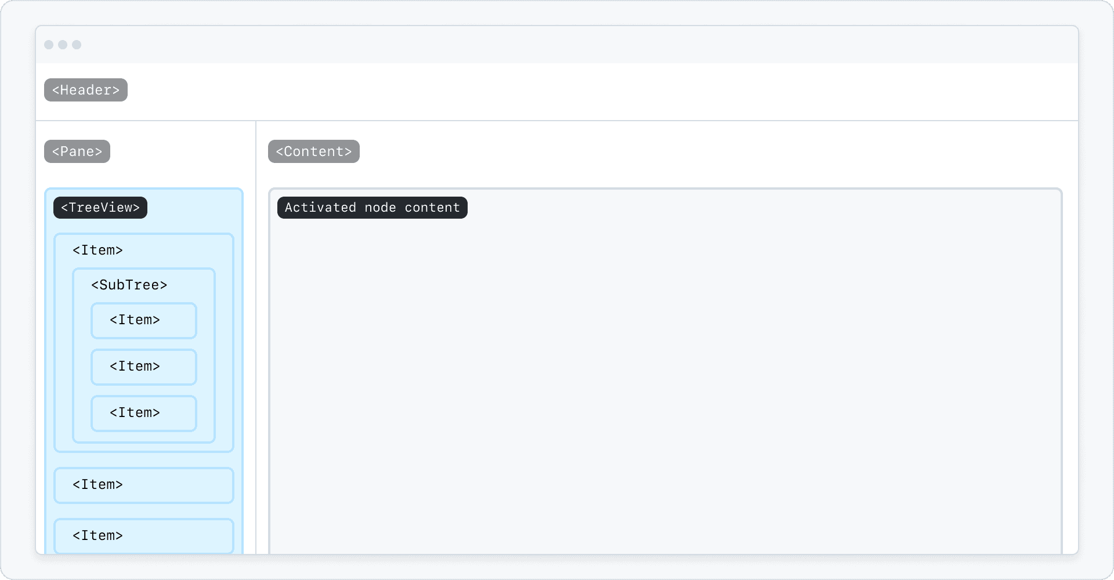Click the first window control dot

49,45
